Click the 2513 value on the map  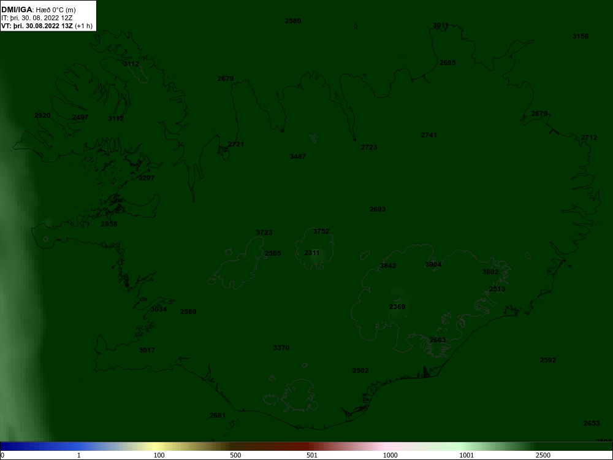(497, 289)
